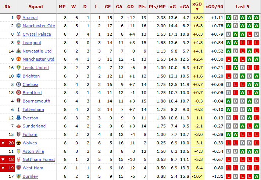Open the Aston Villa team link

(33, 151)
